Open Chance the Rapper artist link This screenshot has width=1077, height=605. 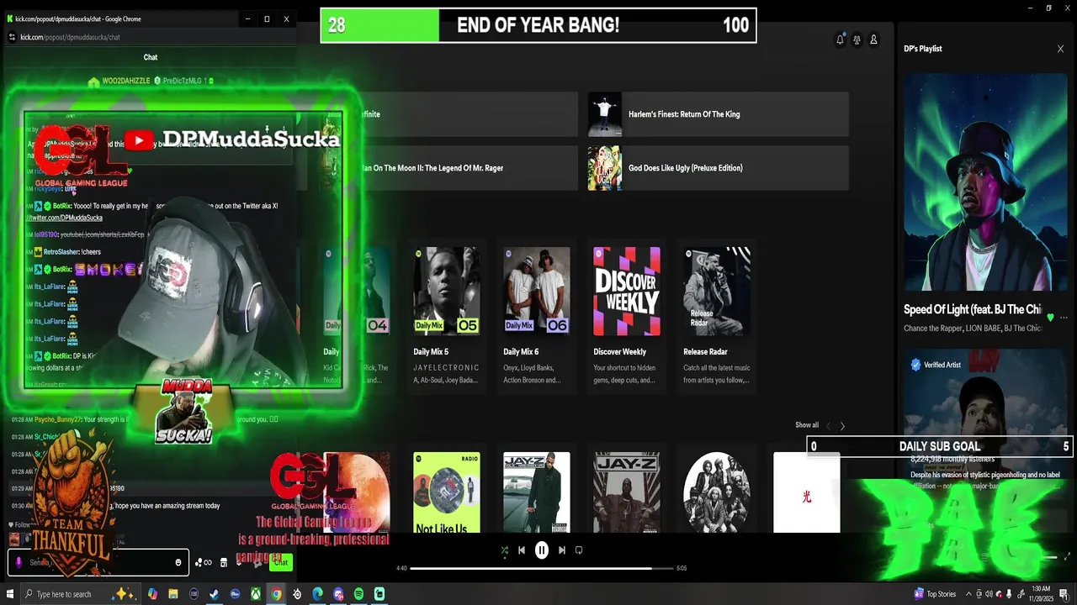click(x=932, y=329)
